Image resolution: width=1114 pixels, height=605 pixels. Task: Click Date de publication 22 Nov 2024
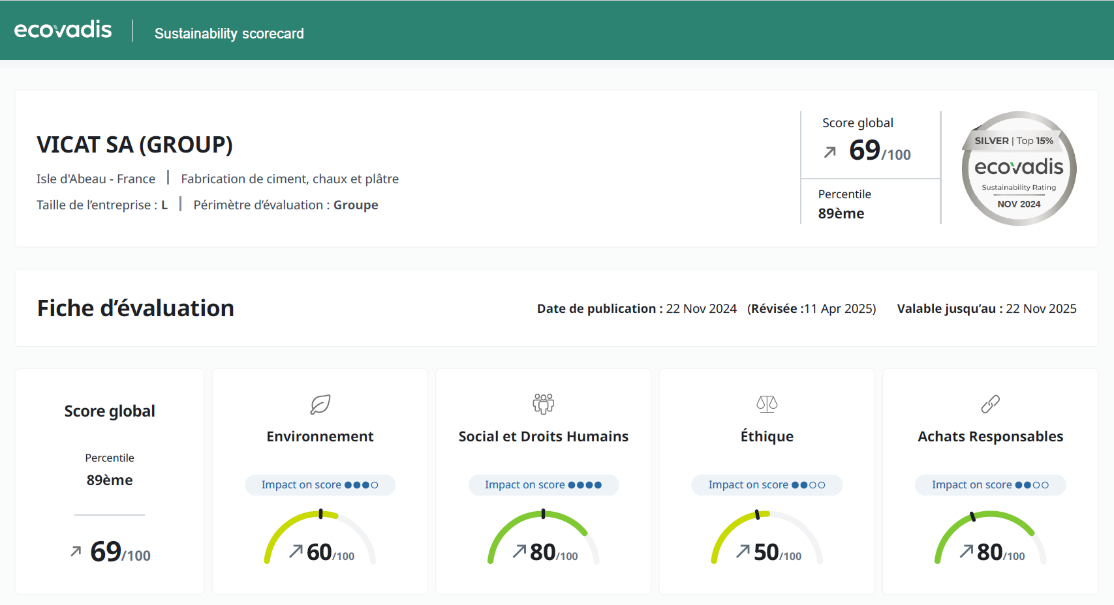637,308
